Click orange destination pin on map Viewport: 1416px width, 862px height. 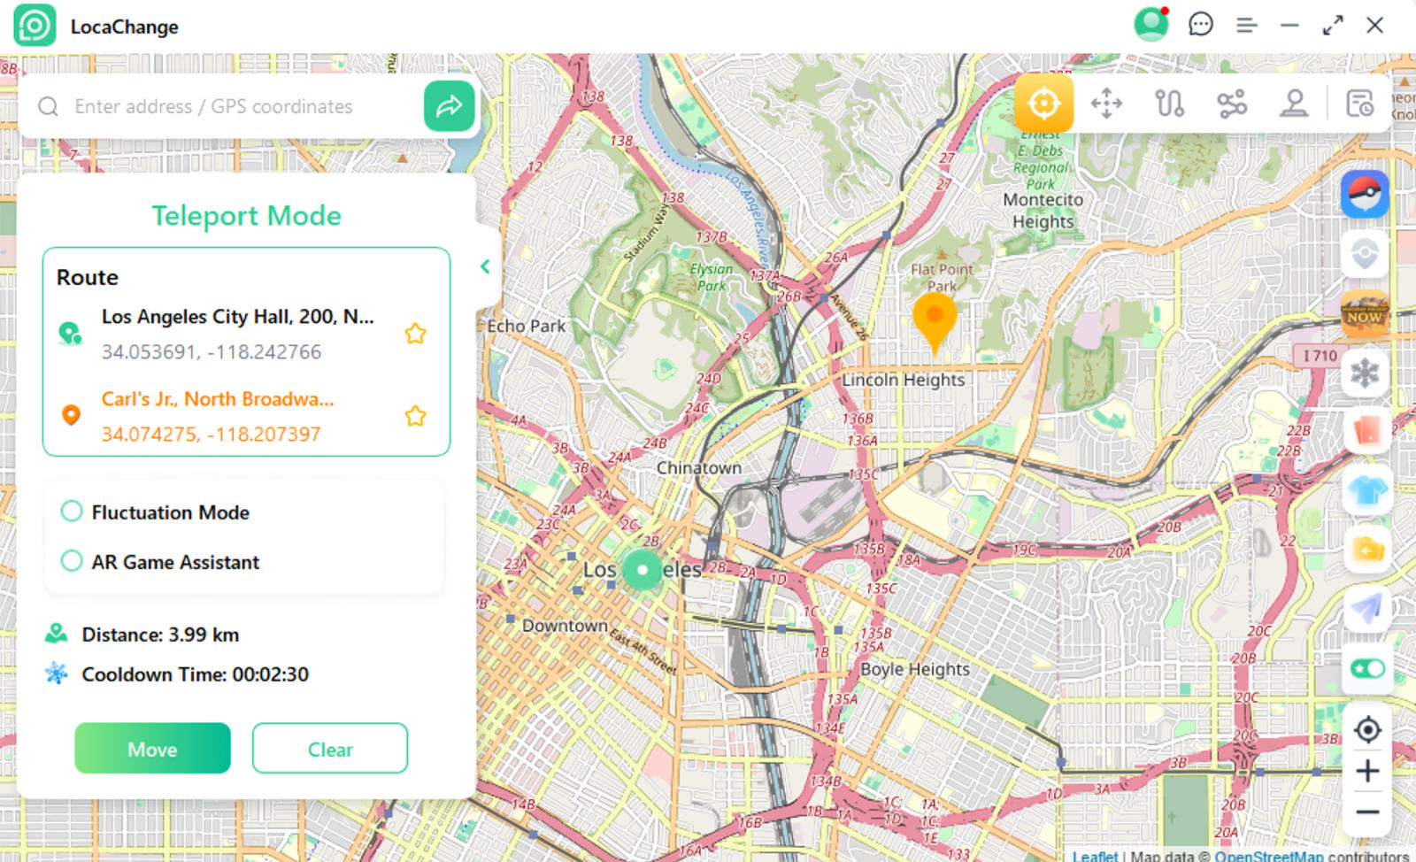tap(935, 322)
